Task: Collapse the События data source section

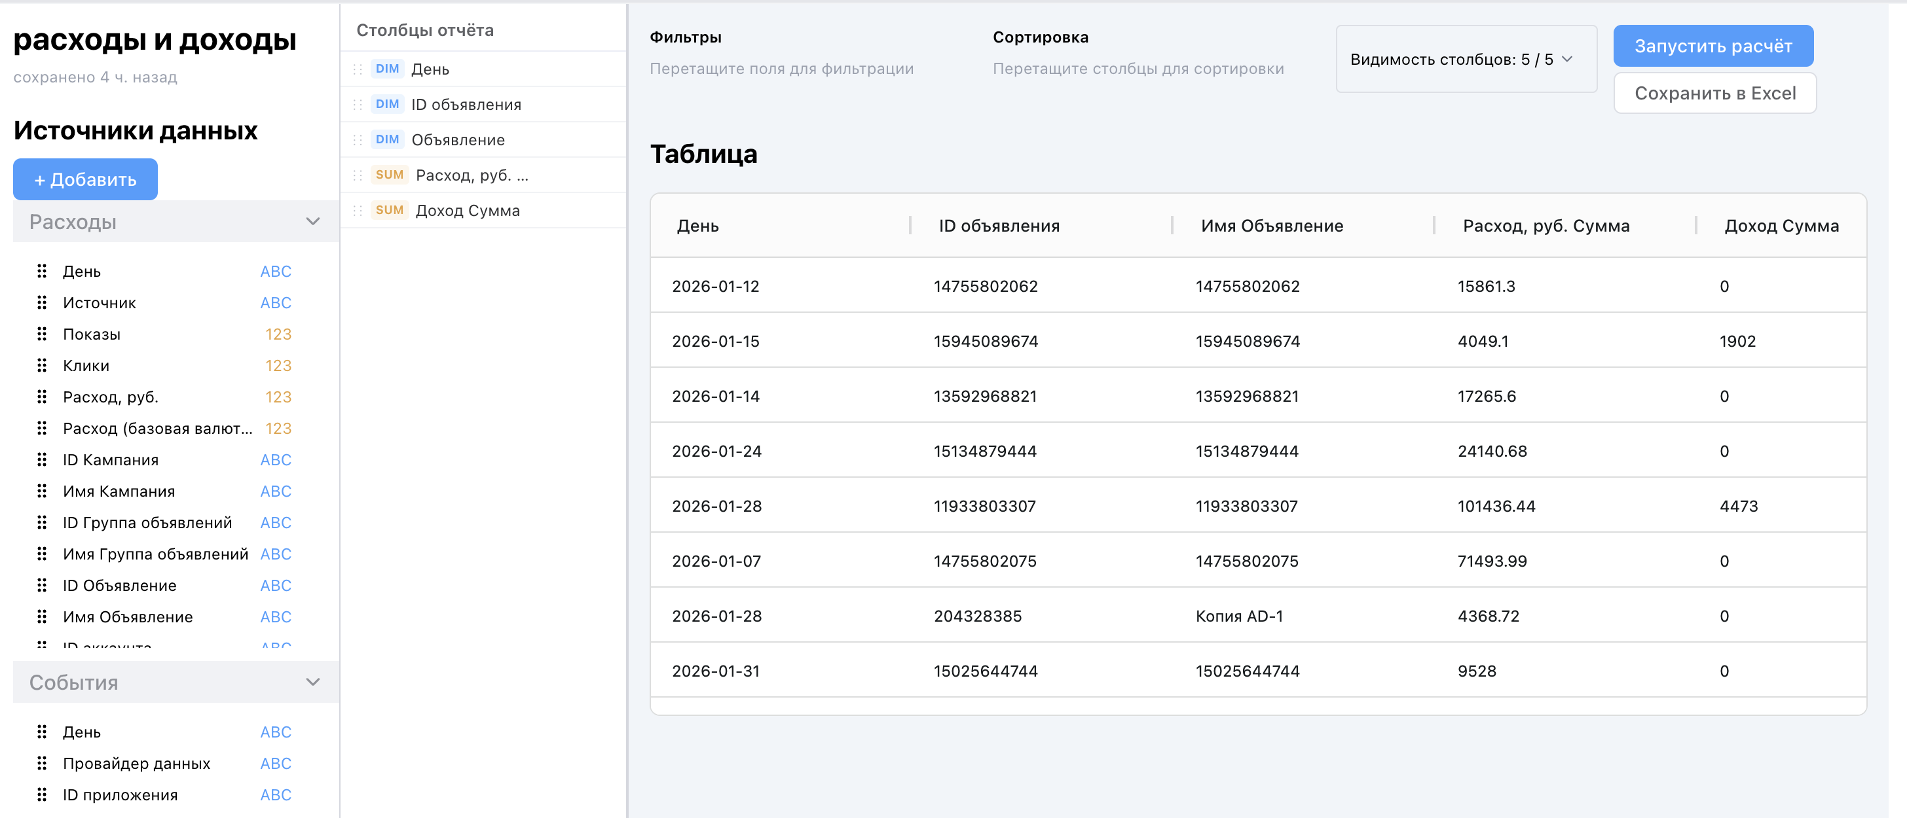Action: tap(313, 682)
